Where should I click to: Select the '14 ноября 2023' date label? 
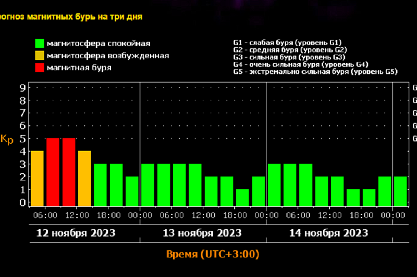click(x=329, y=232)
